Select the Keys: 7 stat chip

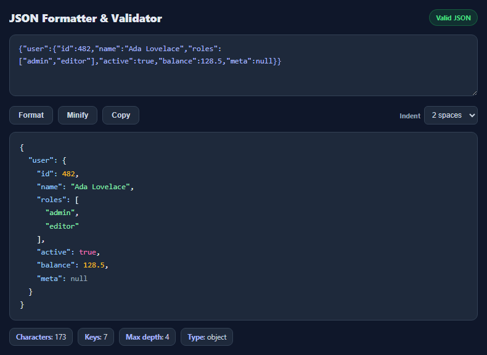(96, 337)
